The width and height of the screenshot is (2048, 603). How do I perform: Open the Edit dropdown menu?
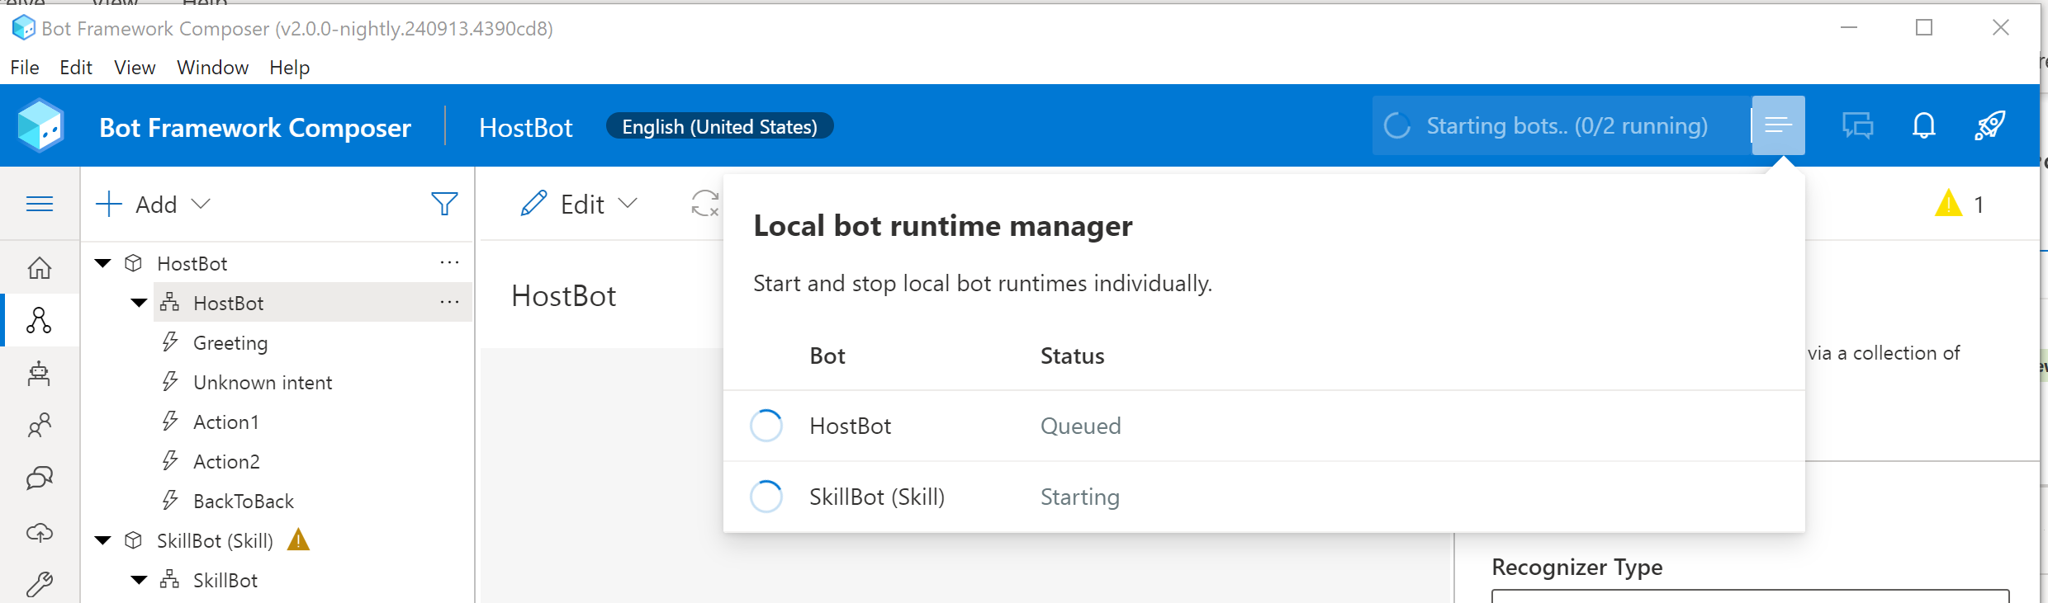point(580,204)
